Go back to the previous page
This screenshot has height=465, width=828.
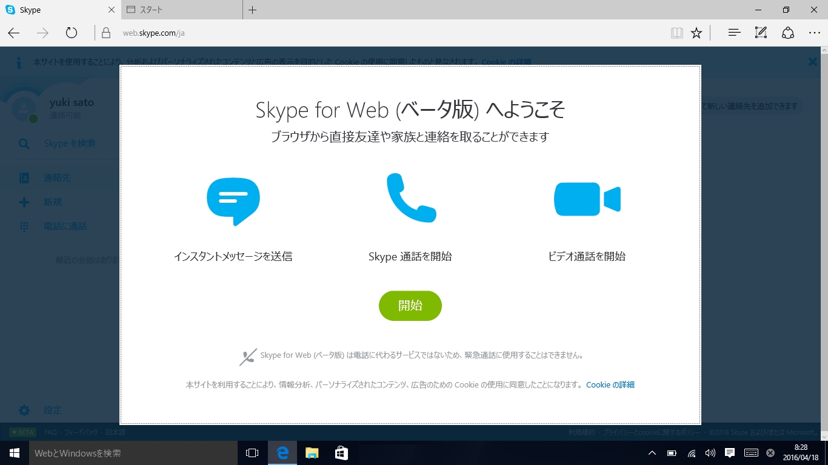pos(13,33)
